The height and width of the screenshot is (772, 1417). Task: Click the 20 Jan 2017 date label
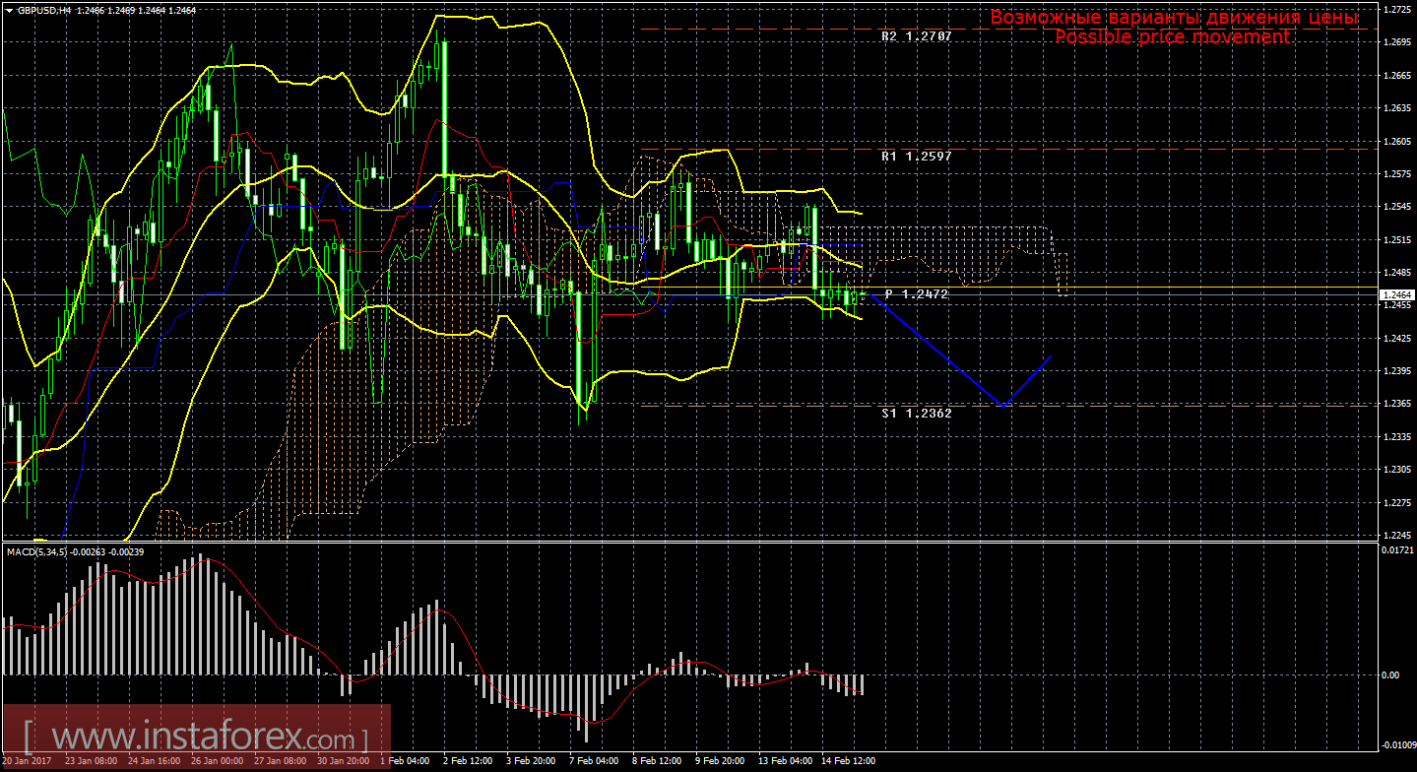28,761
